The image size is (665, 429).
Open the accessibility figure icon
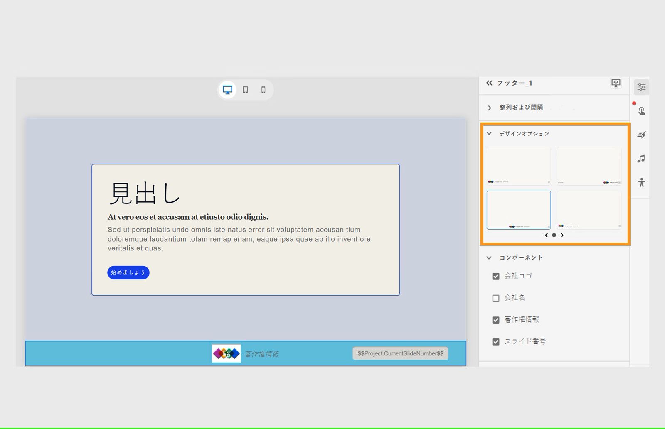tap(641, 182)
